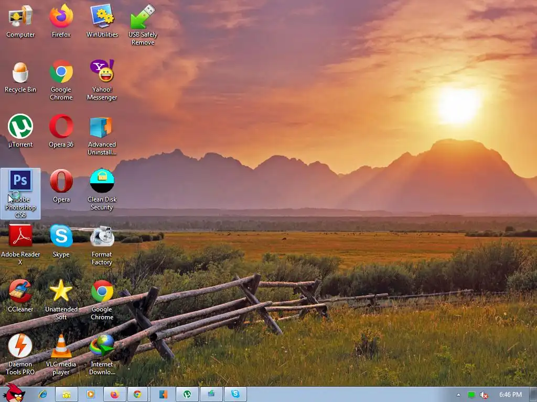537x402 pixels.
Task: Click the Clean Disk Security icon
Action: click(102, 189)
